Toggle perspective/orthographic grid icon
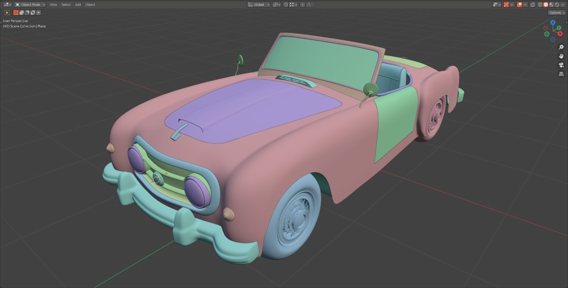Screen dimensions: 568x288 [x=561, y=74]
